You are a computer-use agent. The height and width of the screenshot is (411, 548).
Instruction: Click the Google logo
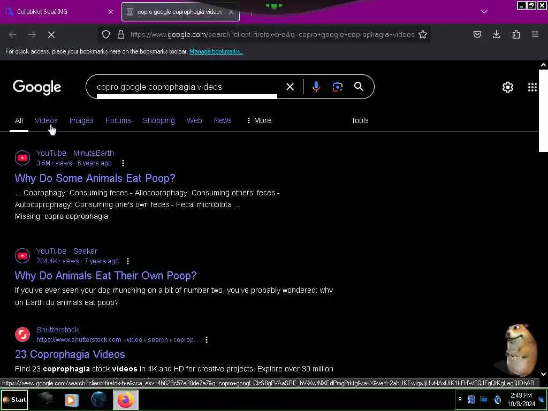[x=37, y=87]
